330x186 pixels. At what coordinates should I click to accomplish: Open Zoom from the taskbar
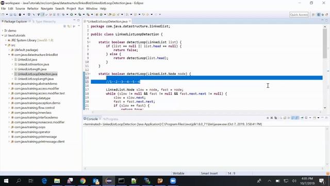(173, 181)
